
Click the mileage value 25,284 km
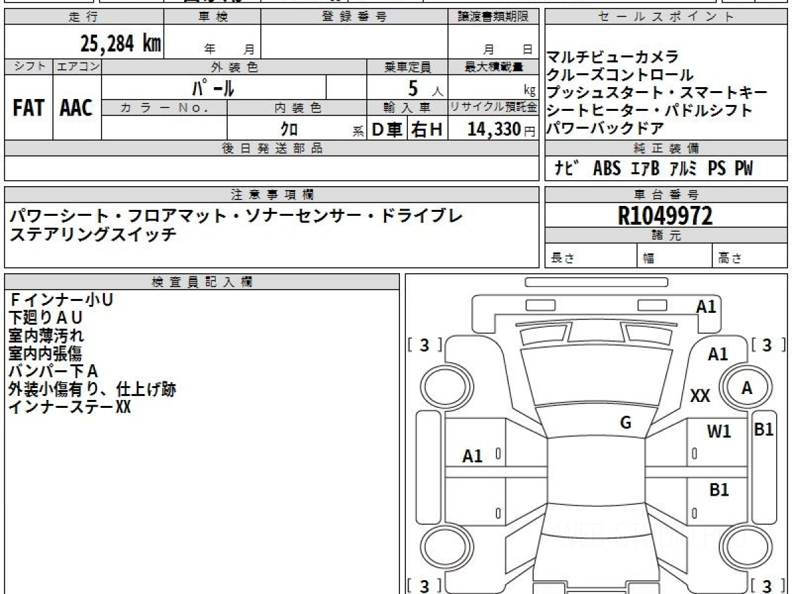[121, 44]
